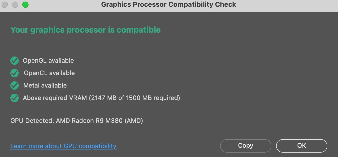Click the green checkmark beside OpenGL available
The width and height of the screenshot is (338, 157).
coord(15,61)
